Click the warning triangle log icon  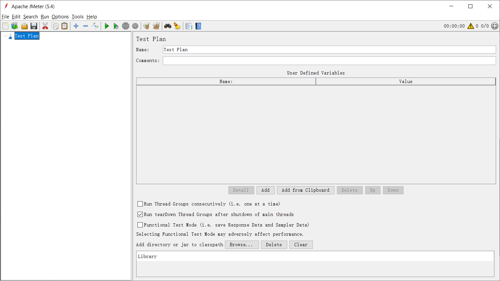(x=471, y=26)
